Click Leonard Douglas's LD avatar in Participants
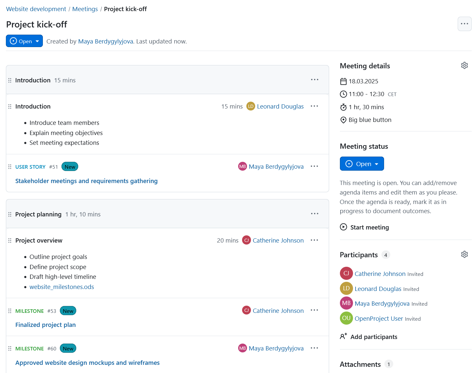Image resolution: width=476 pixels, height=373 pixels. (346, 288)
